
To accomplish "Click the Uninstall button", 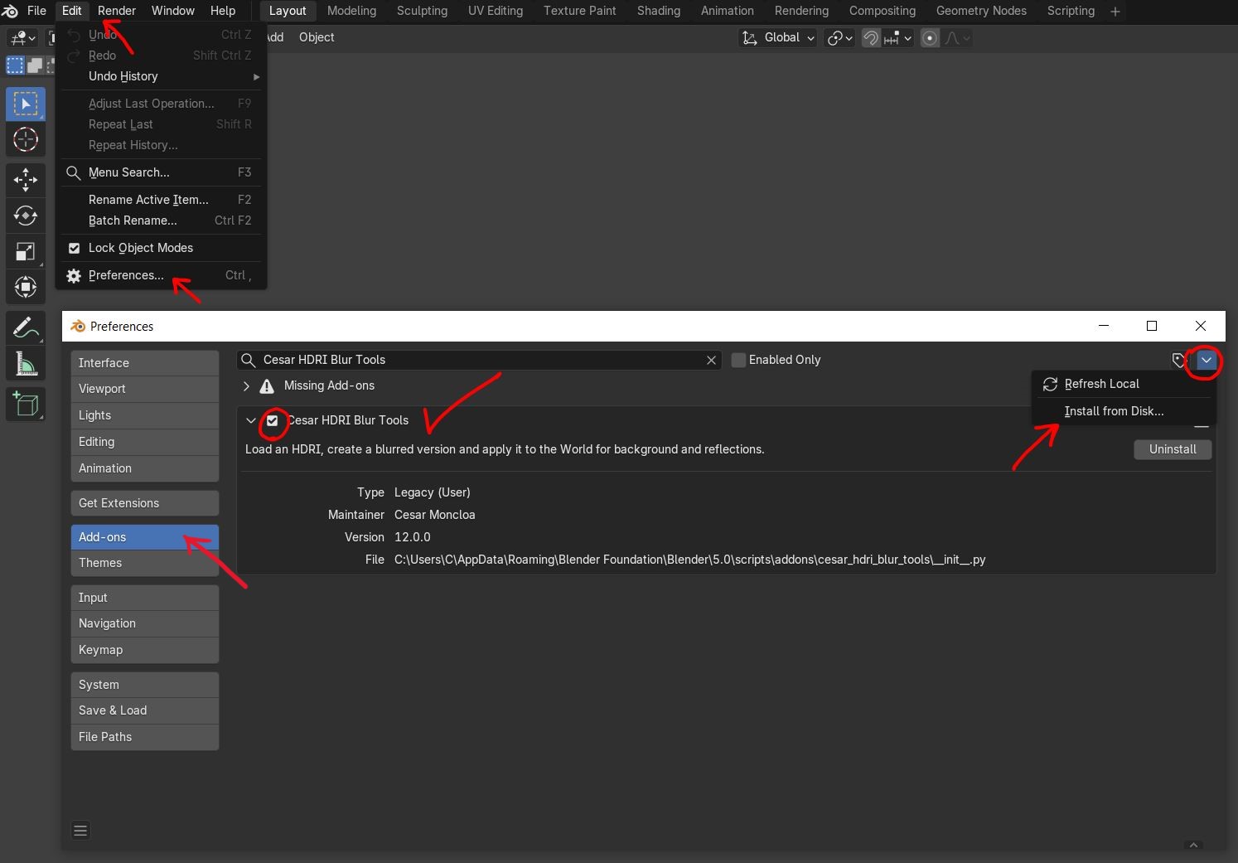I will click(x=1173, y=449).
